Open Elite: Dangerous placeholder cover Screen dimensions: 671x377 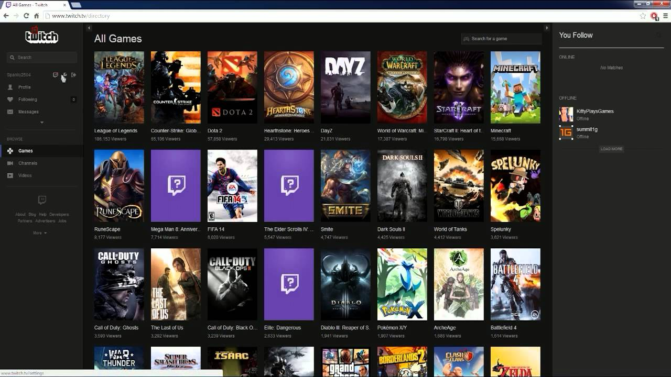point(289,284)
